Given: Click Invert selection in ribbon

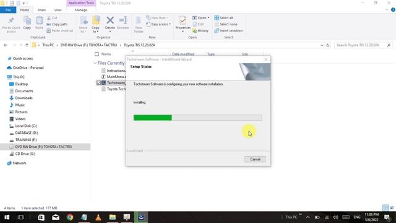Looking at the screenshot, I should (x=228, y=30).
